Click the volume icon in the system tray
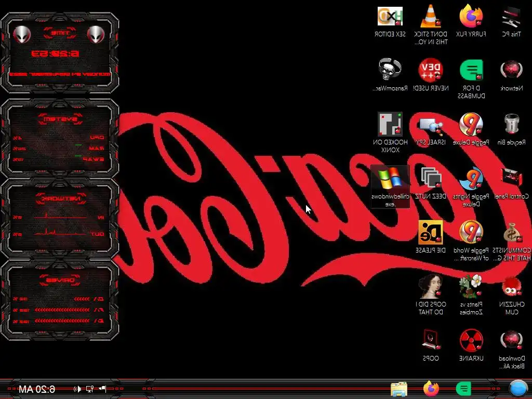532x399 pixels. [x=77, y=389]
